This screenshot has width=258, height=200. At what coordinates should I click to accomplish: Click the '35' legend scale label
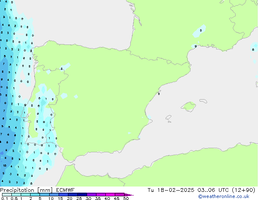98,198
